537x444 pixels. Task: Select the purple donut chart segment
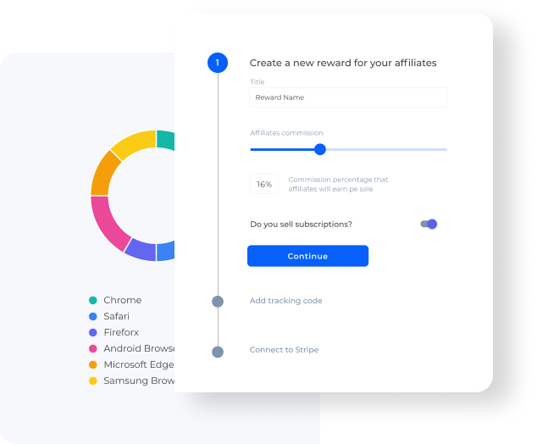[x=141, y=249]
